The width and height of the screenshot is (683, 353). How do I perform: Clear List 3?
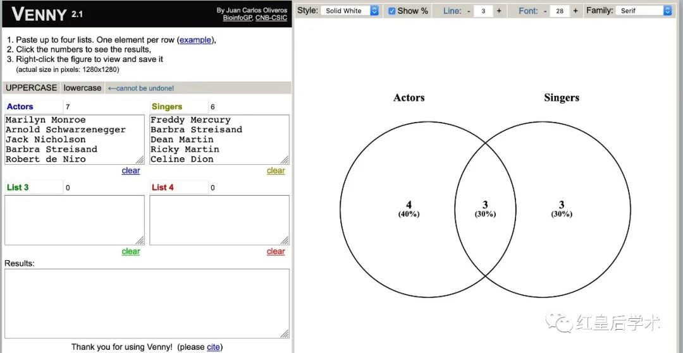[x=131, y=251]
